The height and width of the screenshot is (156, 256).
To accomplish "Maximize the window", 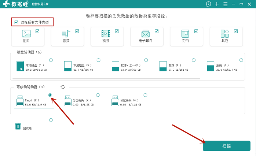I will click(241, 4).
